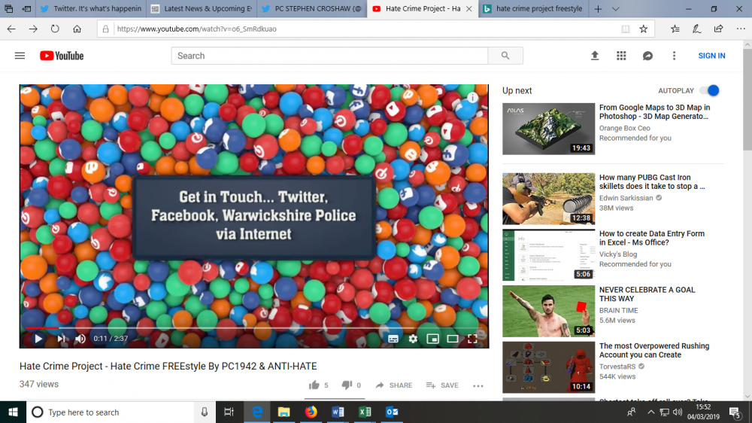752x423 pixels.
Task: Go back to previous page
Action: [x=11, y=29]
